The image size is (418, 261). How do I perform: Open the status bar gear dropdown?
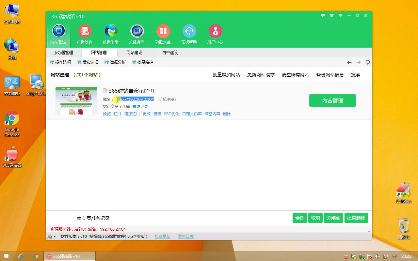pos(52,237)
